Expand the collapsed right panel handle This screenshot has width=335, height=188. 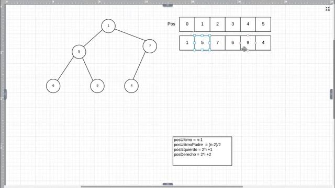(331, 94)
